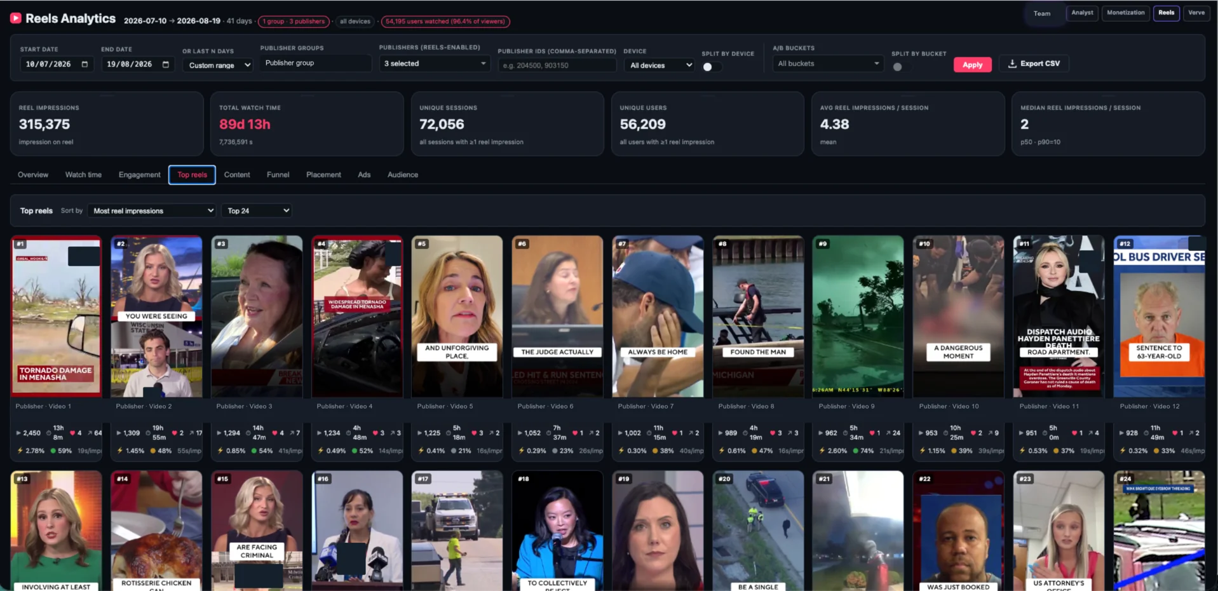Click the play views icon on Video 4
1218x591 pixels.
(x=320, y=433)
